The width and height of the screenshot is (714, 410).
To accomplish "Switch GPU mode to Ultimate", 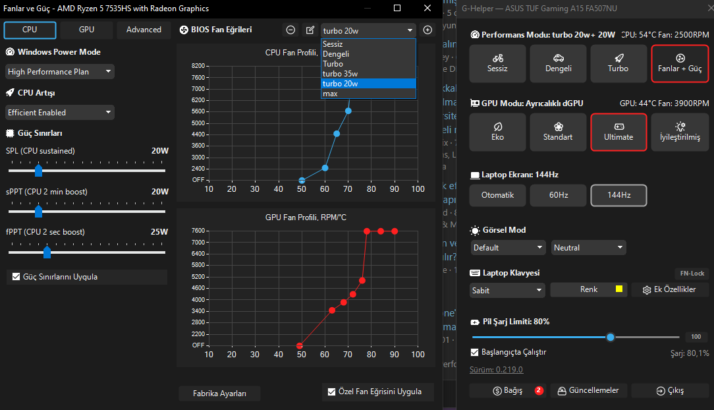I will (618, 132).
